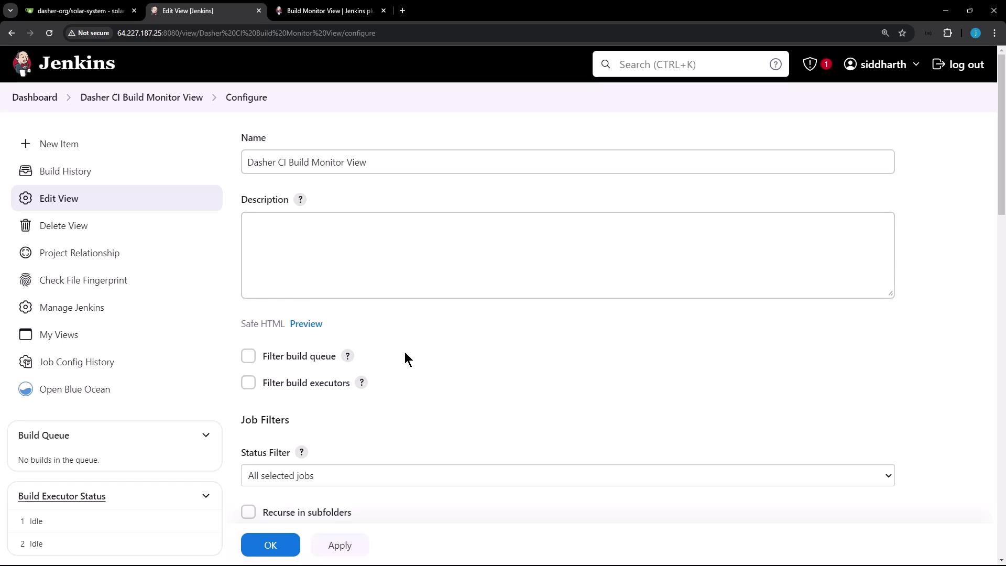1006x566 pixels.
Task: Click the Job Config History icon
Action: coord(25,362)
